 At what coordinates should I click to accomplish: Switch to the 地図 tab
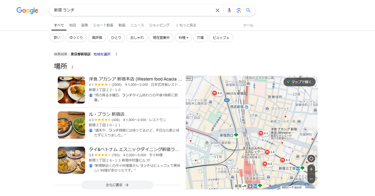tap(73, 25)
